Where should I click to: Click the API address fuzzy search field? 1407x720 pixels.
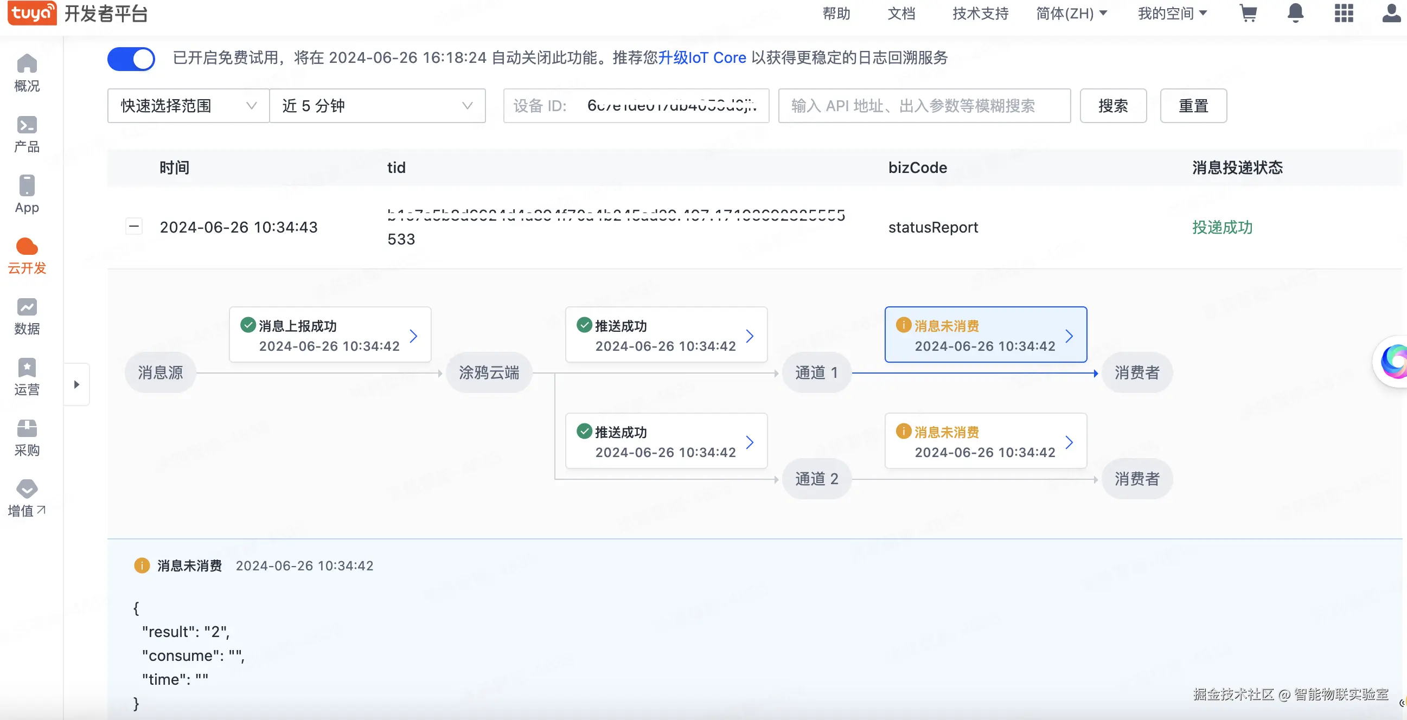click(924, 105)
